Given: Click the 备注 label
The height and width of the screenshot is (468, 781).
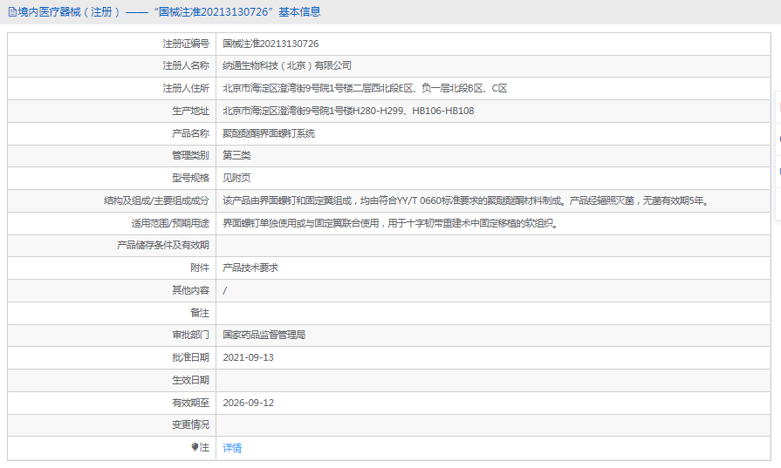Looking at the screenshot, I should pos(200,313).
